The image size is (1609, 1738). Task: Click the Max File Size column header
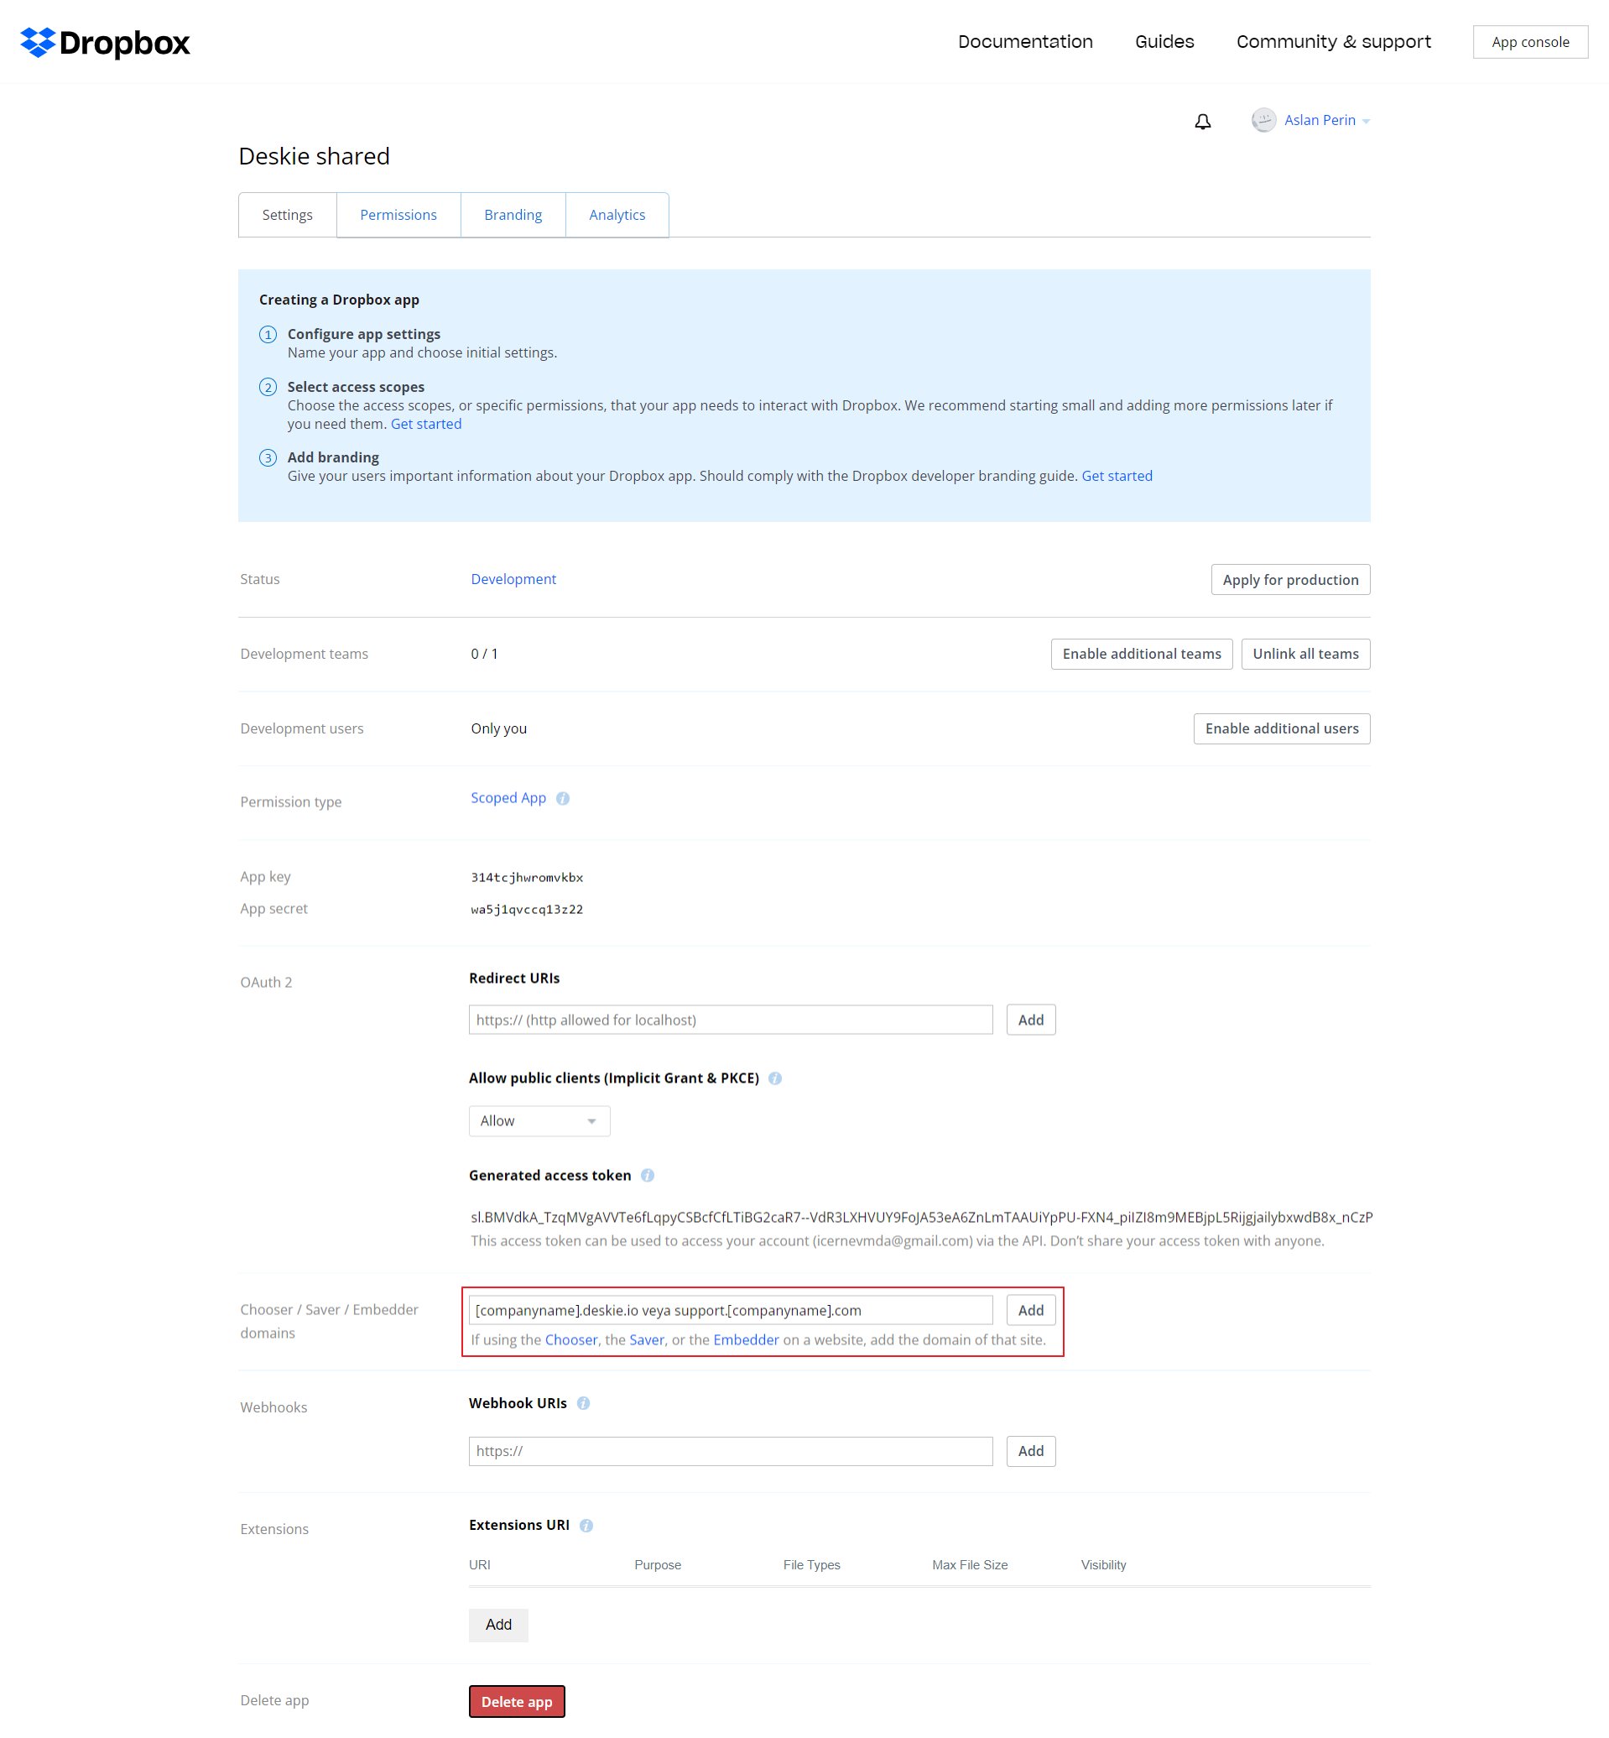click(x=969, y=1565)
